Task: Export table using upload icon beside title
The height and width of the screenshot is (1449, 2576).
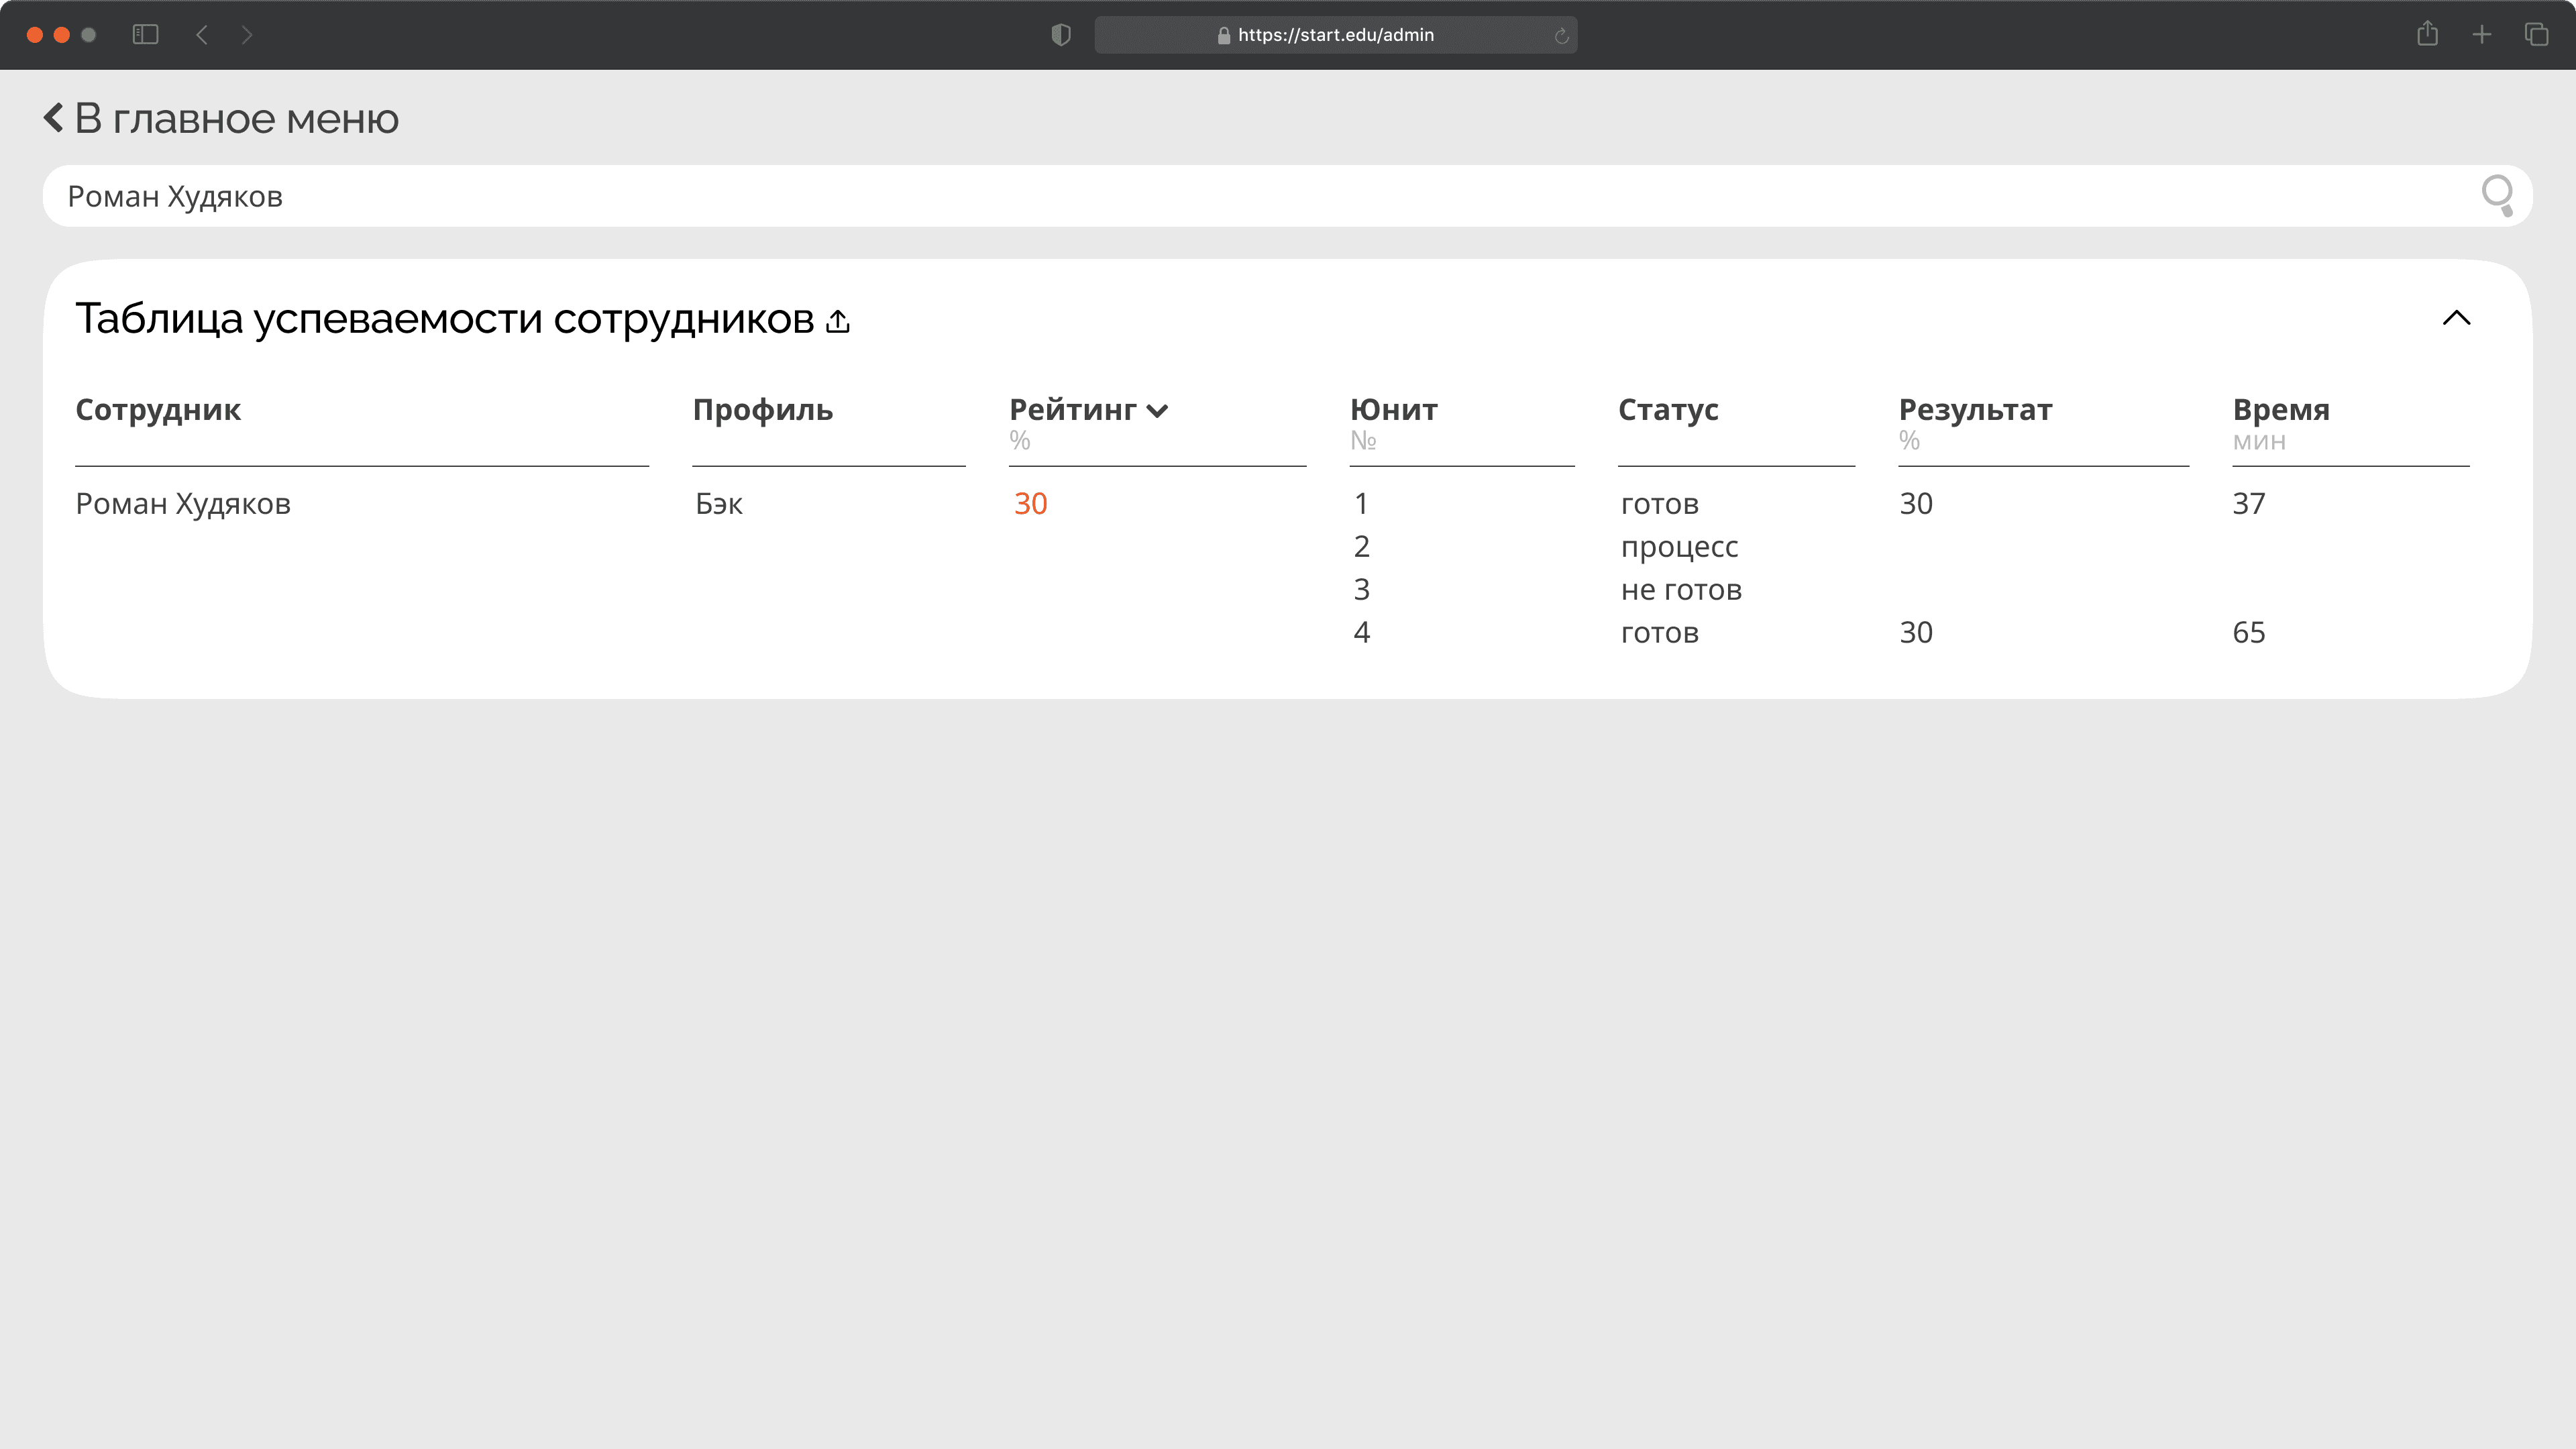Action: [838, 321]
